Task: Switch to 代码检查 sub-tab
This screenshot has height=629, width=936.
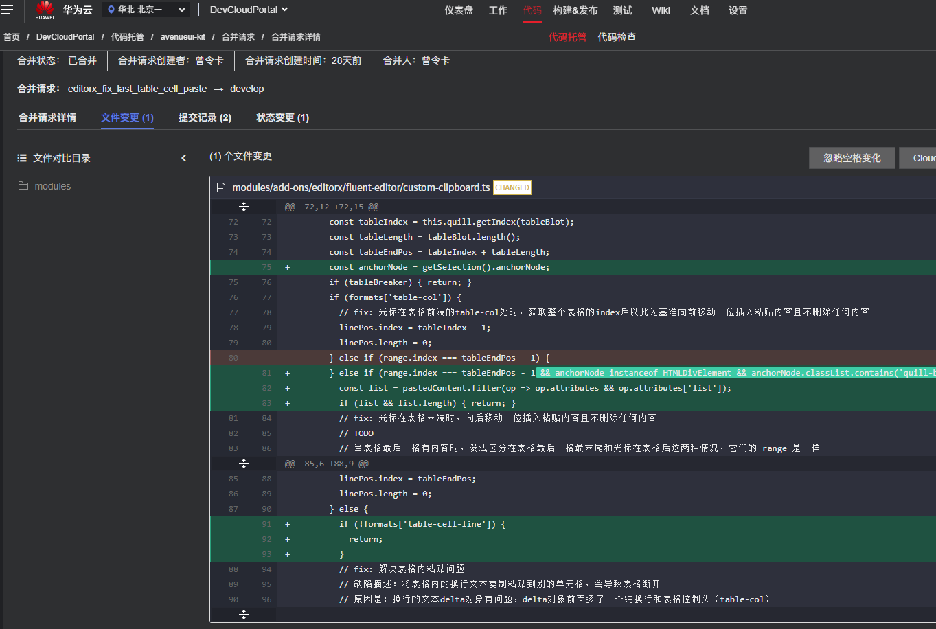Action: 617,37
